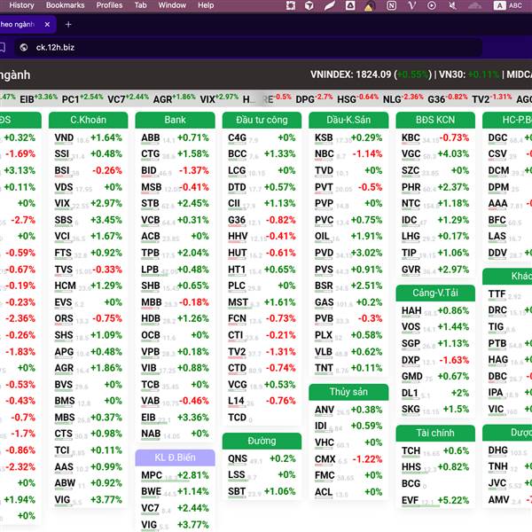This screenshot has width=532, height=532.
Task: Click the KL Đ.Biến purple header
Action: (x=175, y=458)
